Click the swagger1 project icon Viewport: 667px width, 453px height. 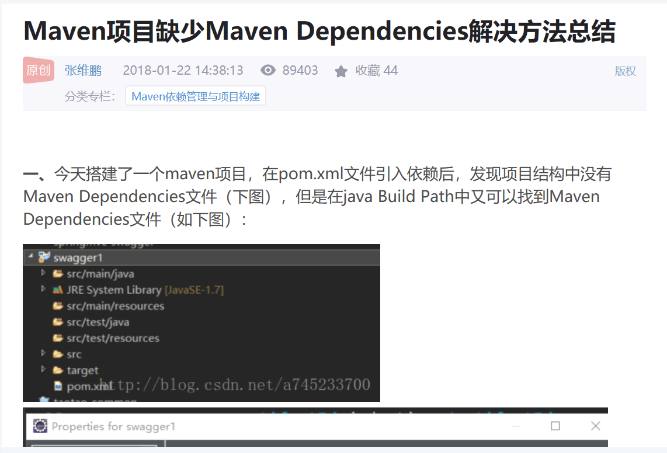pos(44,257)
